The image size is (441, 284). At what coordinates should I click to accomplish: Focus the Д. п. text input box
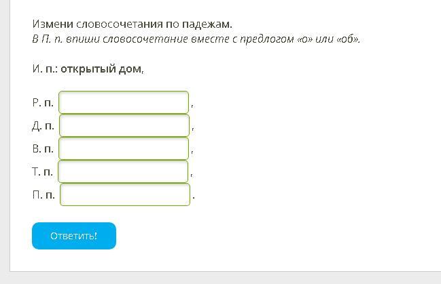(x=124, y=125)
